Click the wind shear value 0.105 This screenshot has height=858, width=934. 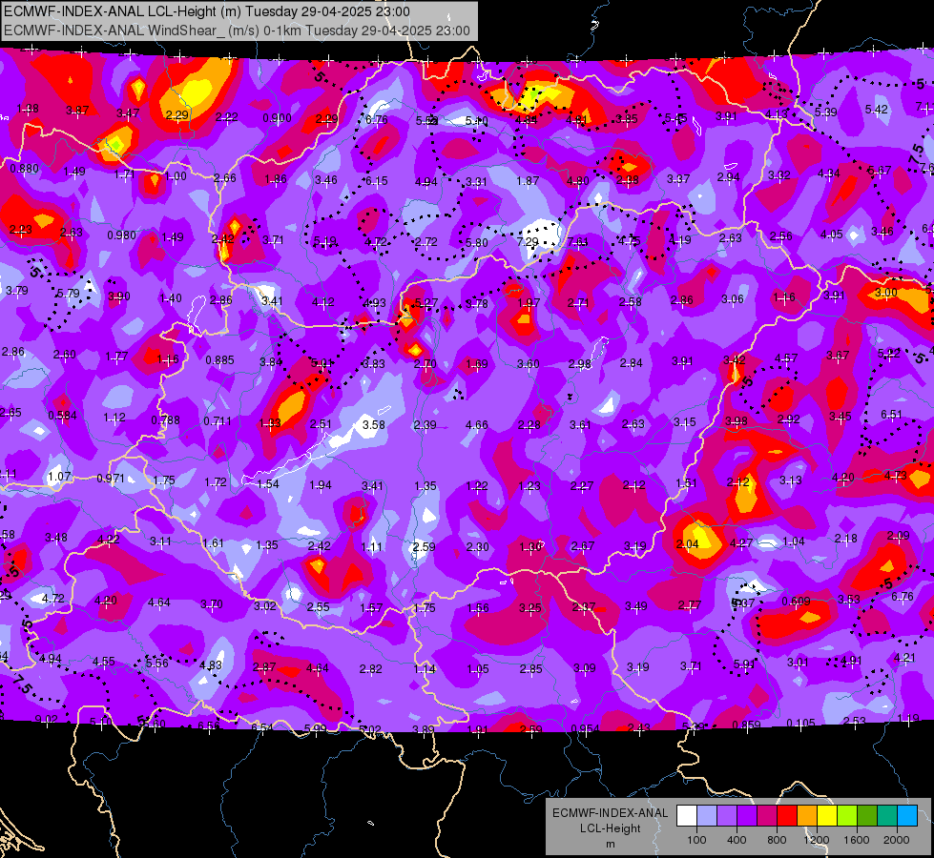pyautogui.click(x=800, y=723)
